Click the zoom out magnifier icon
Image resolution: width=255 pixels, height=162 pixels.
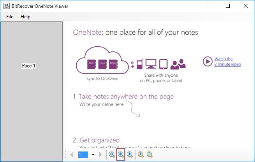pyautogui.click(x=149, y=154)
